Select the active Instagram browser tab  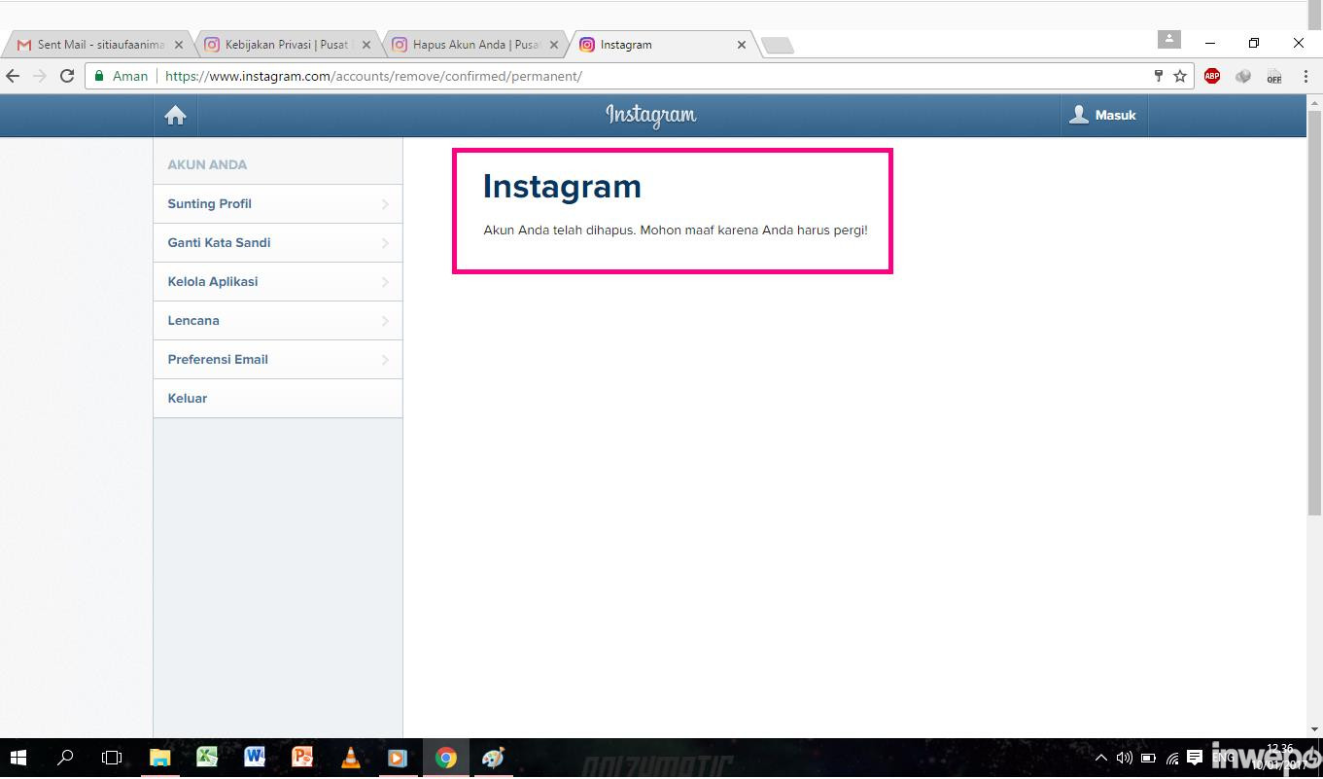coord(661,45)
